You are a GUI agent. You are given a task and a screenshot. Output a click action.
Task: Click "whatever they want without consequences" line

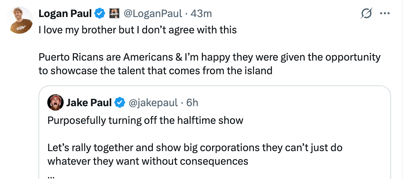(148, 161)
